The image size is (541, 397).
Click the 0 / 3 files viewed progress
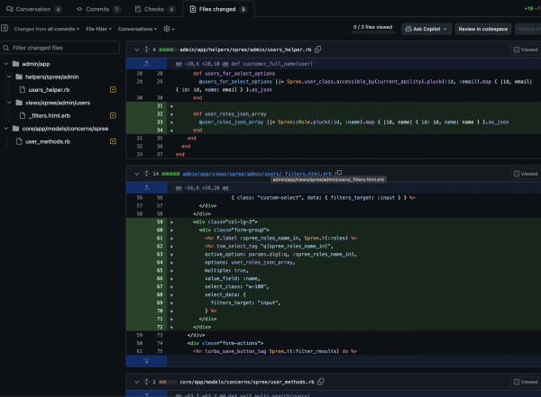point(372,28)
